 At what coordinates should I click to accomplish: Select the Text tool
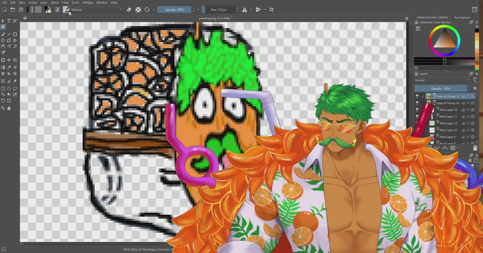coord(9,21)
